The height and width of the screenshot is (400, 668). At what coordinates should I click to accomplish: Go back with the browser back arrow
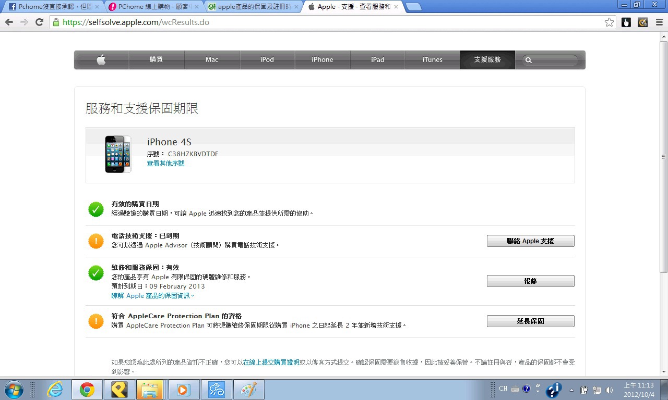9,22
